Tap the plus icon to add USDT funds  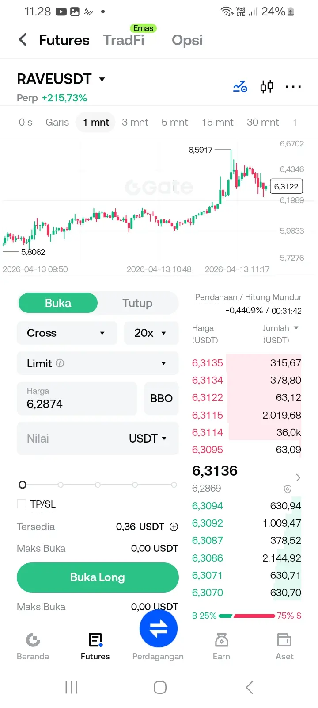point(174,527)
